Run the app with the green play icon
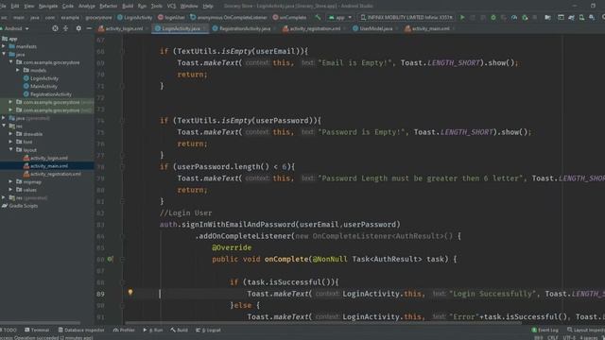Viewport: 605px width, 340px height. (462, 17)
